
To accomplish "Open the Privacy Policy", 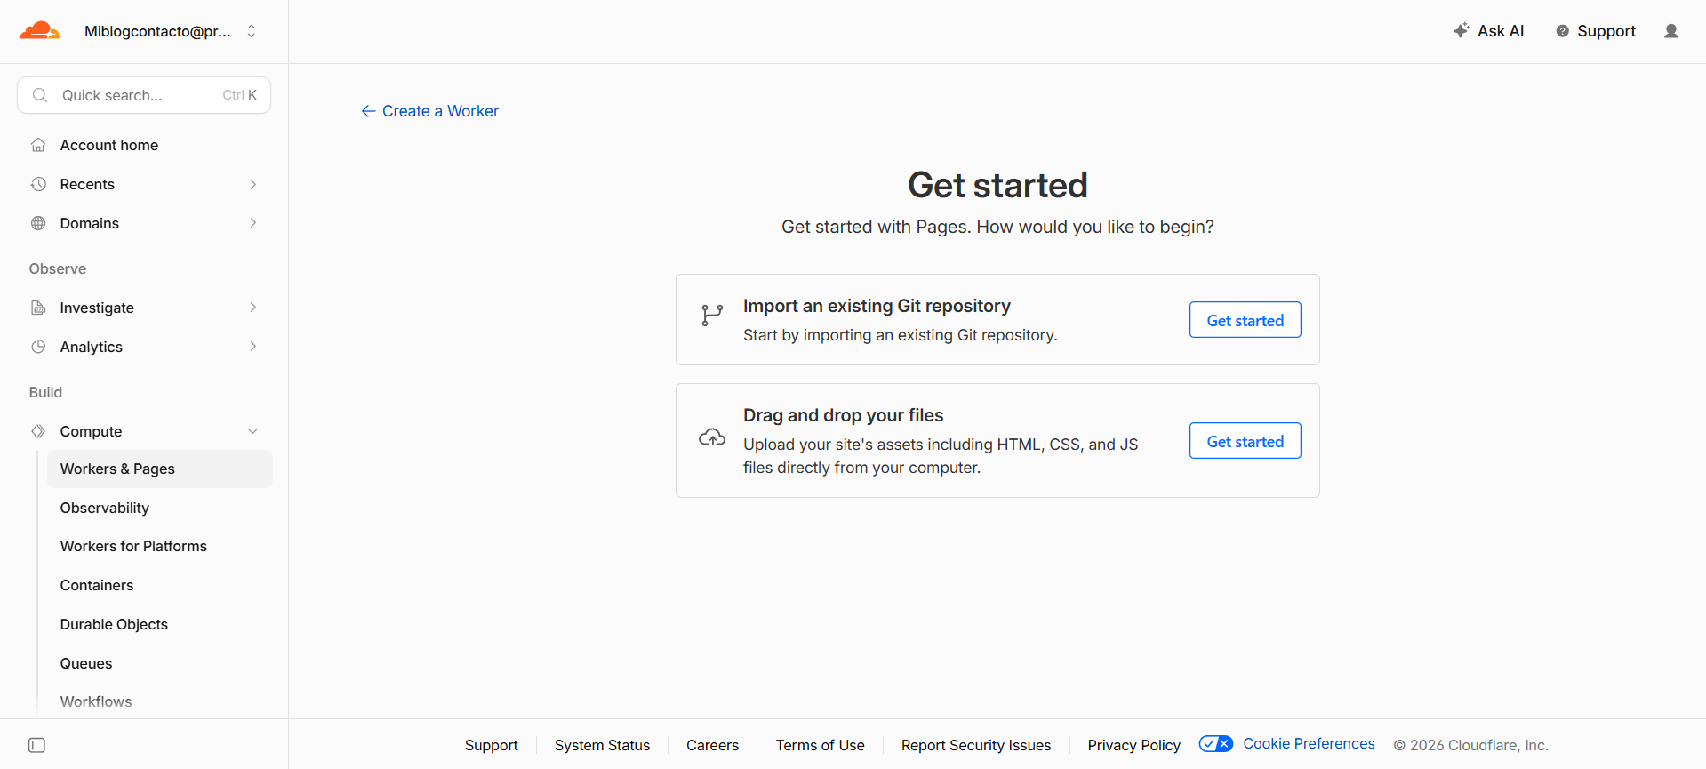I will tap(1134, 745).
